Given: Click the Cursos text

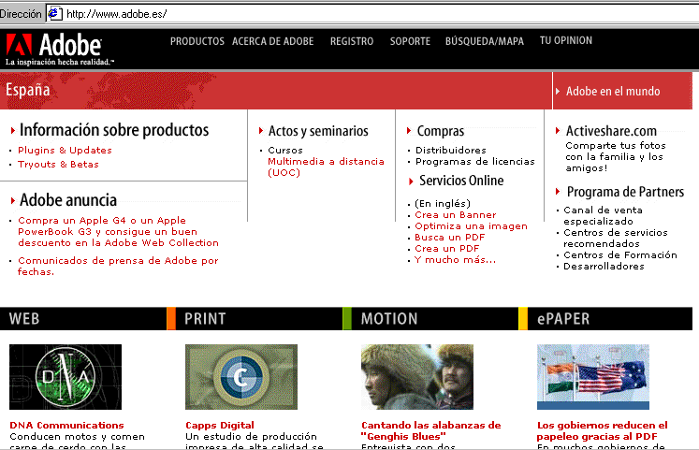Looking at the screenshot, I should click(285, 150).
